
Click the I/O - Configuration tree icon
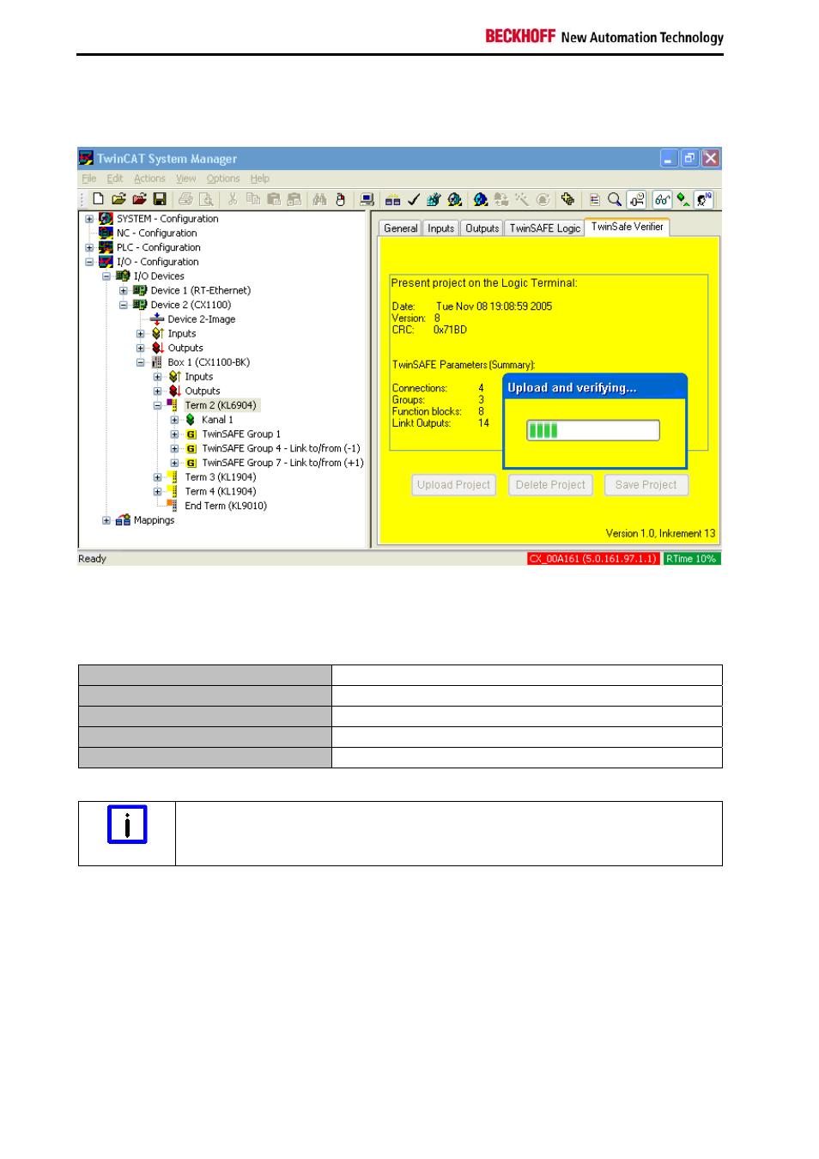click(x=106, y=262)
